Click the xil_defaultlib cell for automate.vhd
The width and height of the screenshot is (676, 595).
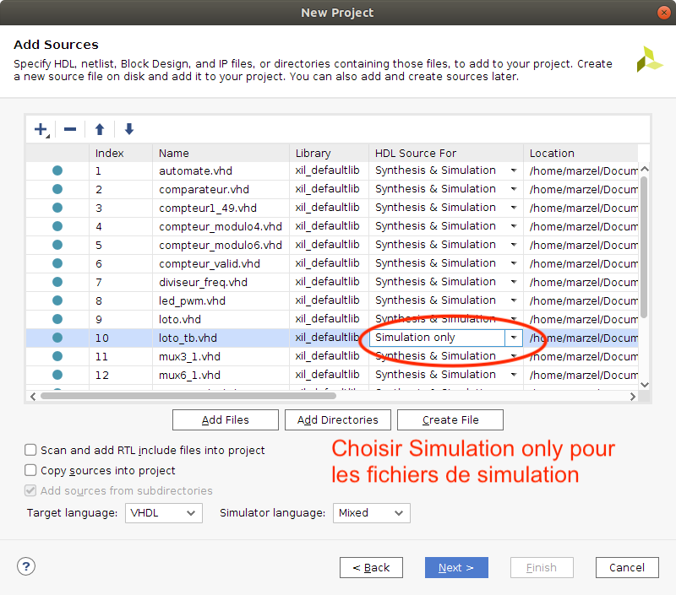(x=328, y=170)
